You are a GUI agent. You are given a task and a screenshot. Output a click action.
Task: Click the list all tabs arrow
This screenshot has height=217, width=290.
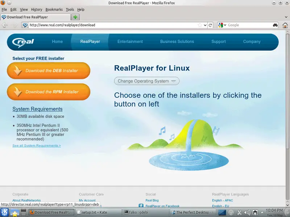(286, 17)
